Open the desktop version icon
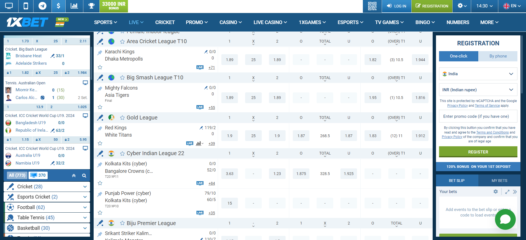This screenshot has width=526, height=240. (x=9, y=6)
